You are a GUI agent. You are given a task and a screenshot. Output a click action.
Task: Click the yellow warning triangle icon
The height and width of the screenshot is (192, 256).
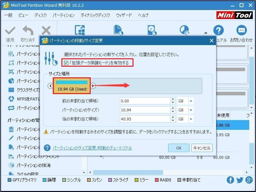pos(46,132)
